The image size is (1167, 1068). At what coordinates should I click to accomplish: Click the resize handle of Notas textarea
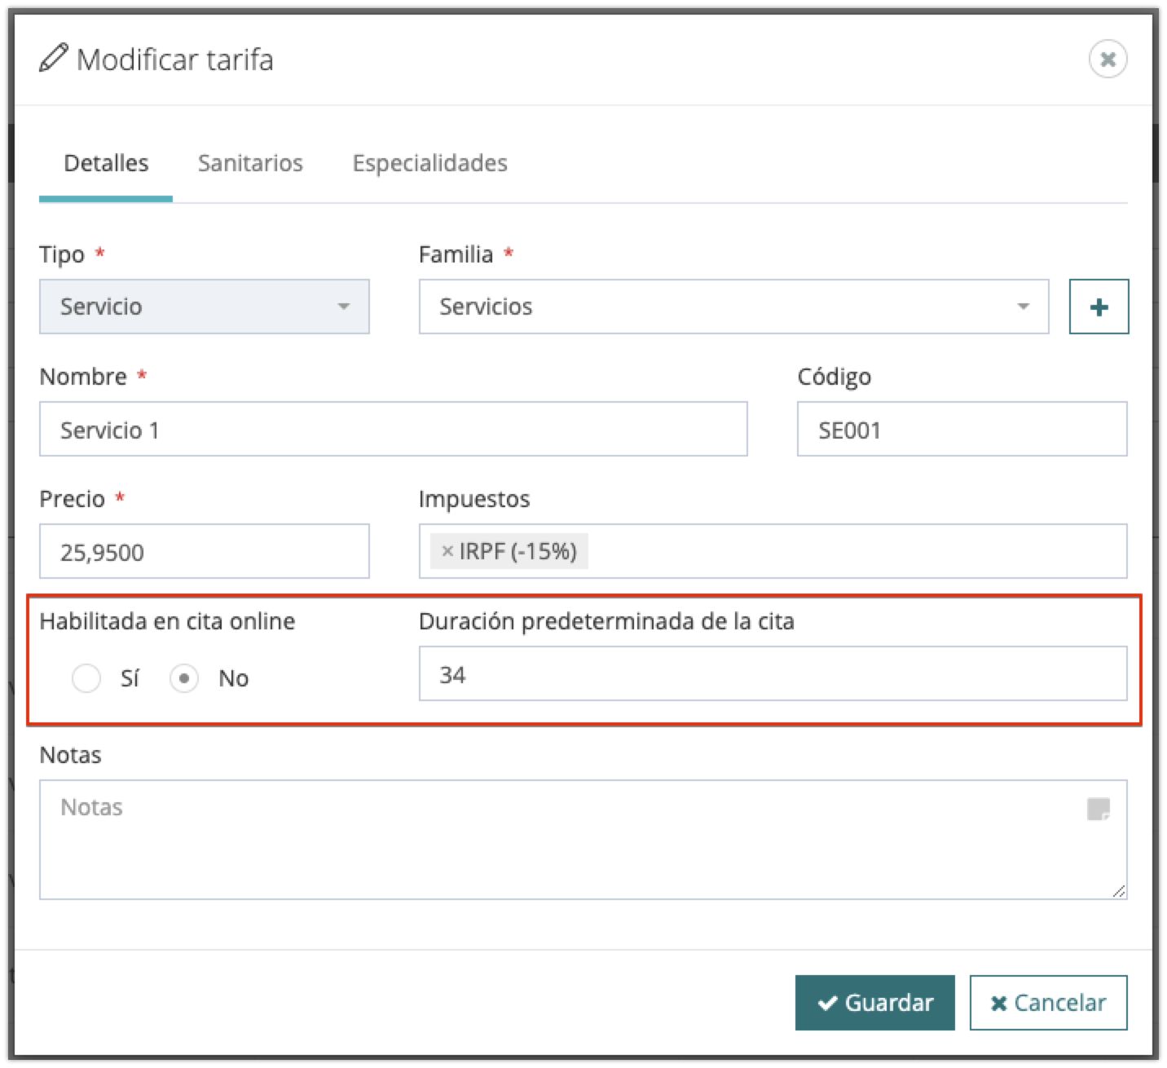click(1119, 891)
